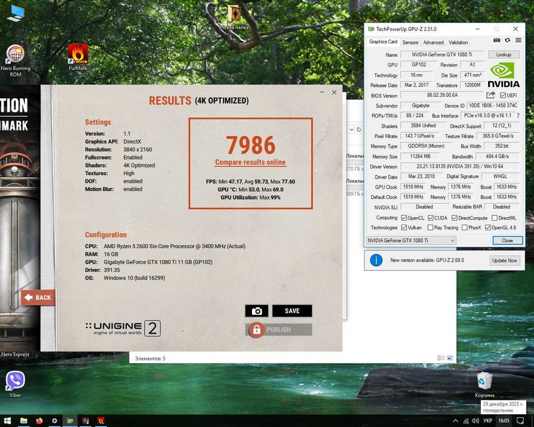Open address bar dropdown in Explorer window
Image resolution: width=534 pixels, height=427 pixels.
[352, 130]
